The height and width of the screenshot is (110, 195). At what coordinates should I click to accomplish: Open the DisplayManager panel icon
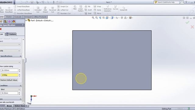click(x=14, y=21)
